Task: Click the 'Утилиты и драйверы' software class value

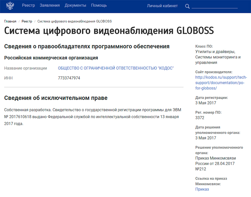Action: click(x=215, y=52)
